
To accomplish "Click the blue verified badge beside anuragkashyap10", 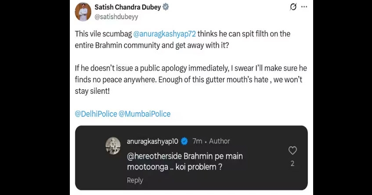I will point(185,141).
